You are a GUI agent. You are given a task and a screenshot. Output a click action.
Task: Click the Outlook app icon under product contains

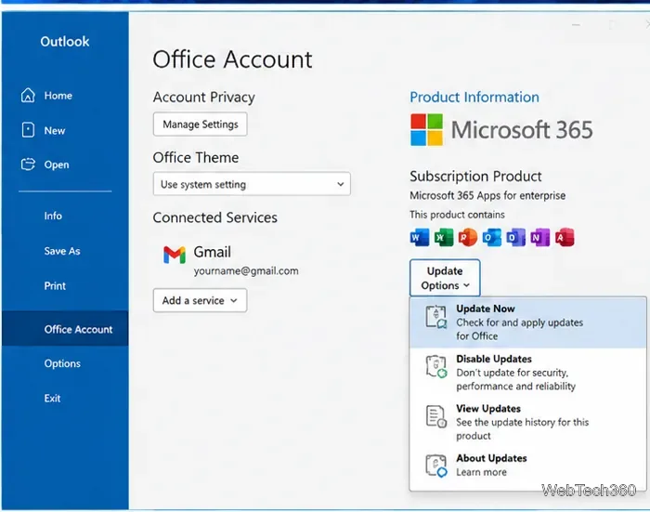tap(491, 237)
